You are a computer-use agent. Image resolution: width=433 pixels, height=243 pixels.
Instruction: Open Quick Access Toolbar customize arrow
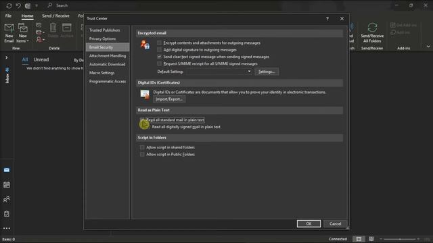tap(37, 5)
